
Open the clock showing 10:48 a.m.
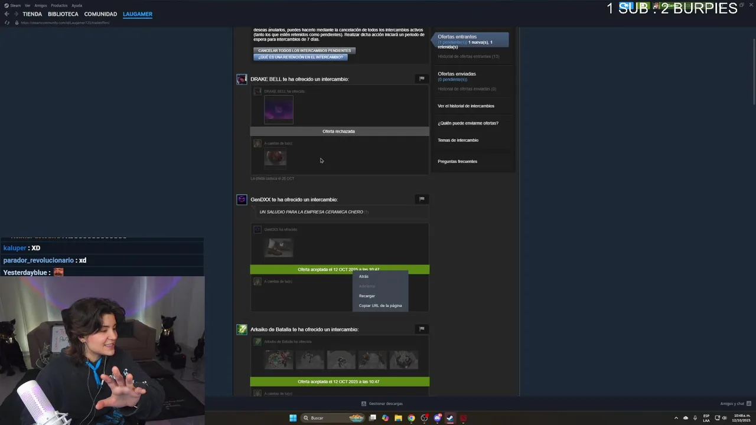742,418
